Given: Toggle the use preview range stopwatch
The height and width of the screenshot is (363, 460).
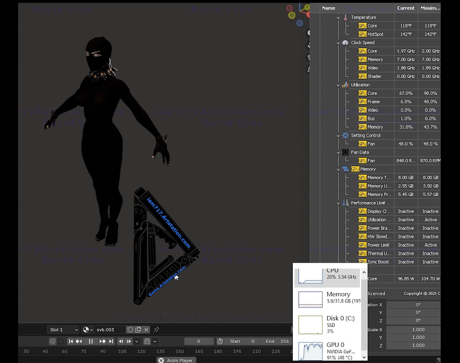Looking at the screenshot, I should pos(220,341).
